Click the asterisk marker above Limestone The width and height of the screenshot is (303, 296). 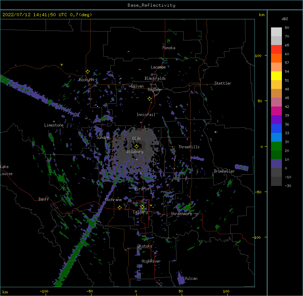click(x=54, y=122)
